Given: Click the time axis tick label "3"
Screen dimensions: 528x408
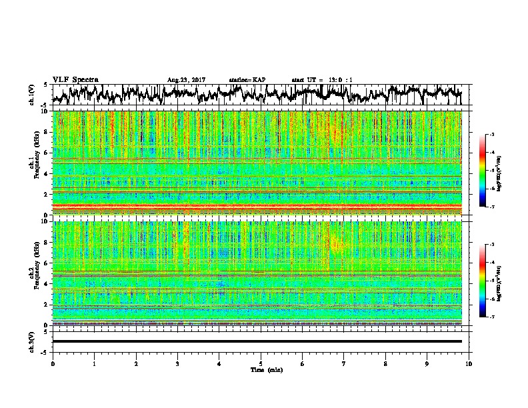Looking at the screenshot, I should pyautogui.click(x=178, y=364).
